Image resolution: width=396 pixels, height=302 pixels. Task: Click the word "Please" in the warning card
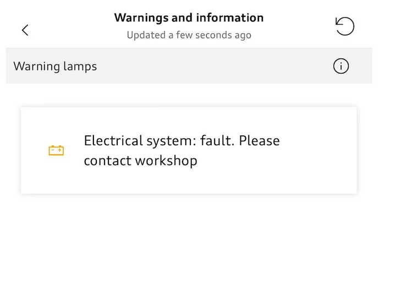click(259, 141)
